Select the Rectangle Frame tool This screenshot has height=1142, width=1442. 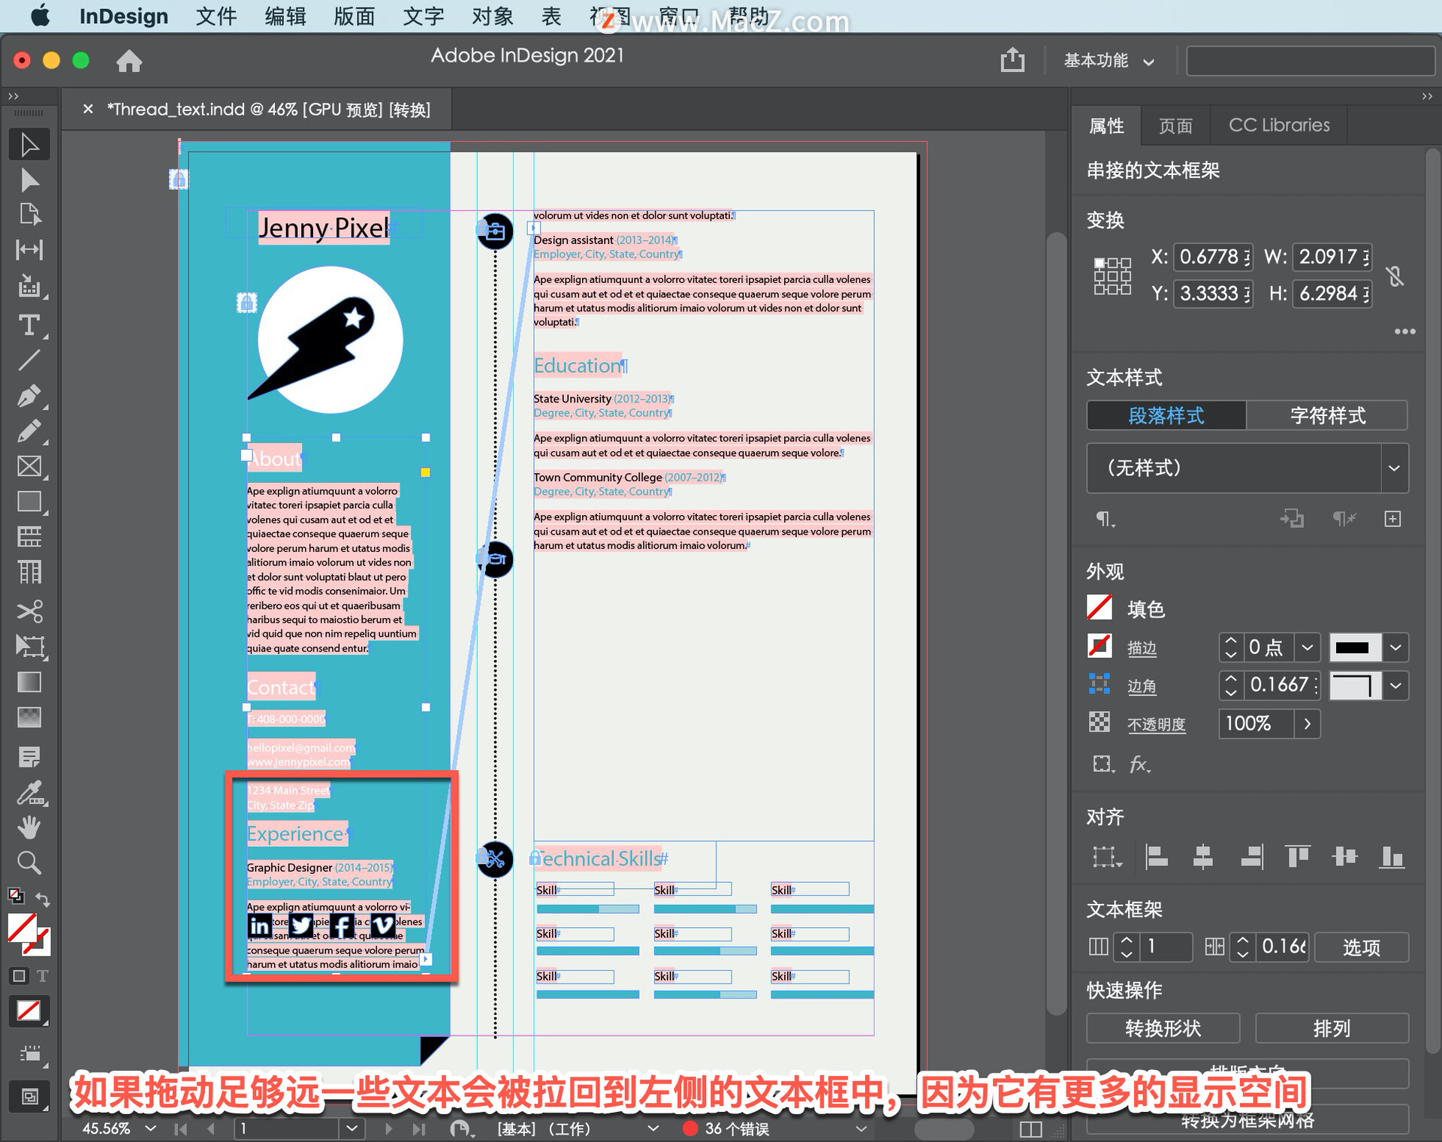pos(29,466)
